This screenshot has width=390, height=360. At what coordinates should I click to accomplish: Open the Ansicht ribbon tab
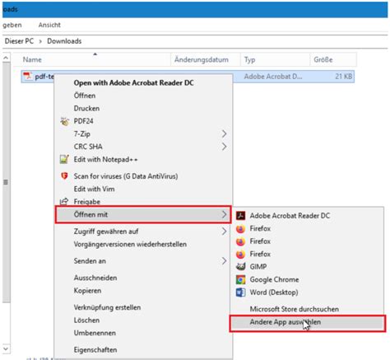49,25
